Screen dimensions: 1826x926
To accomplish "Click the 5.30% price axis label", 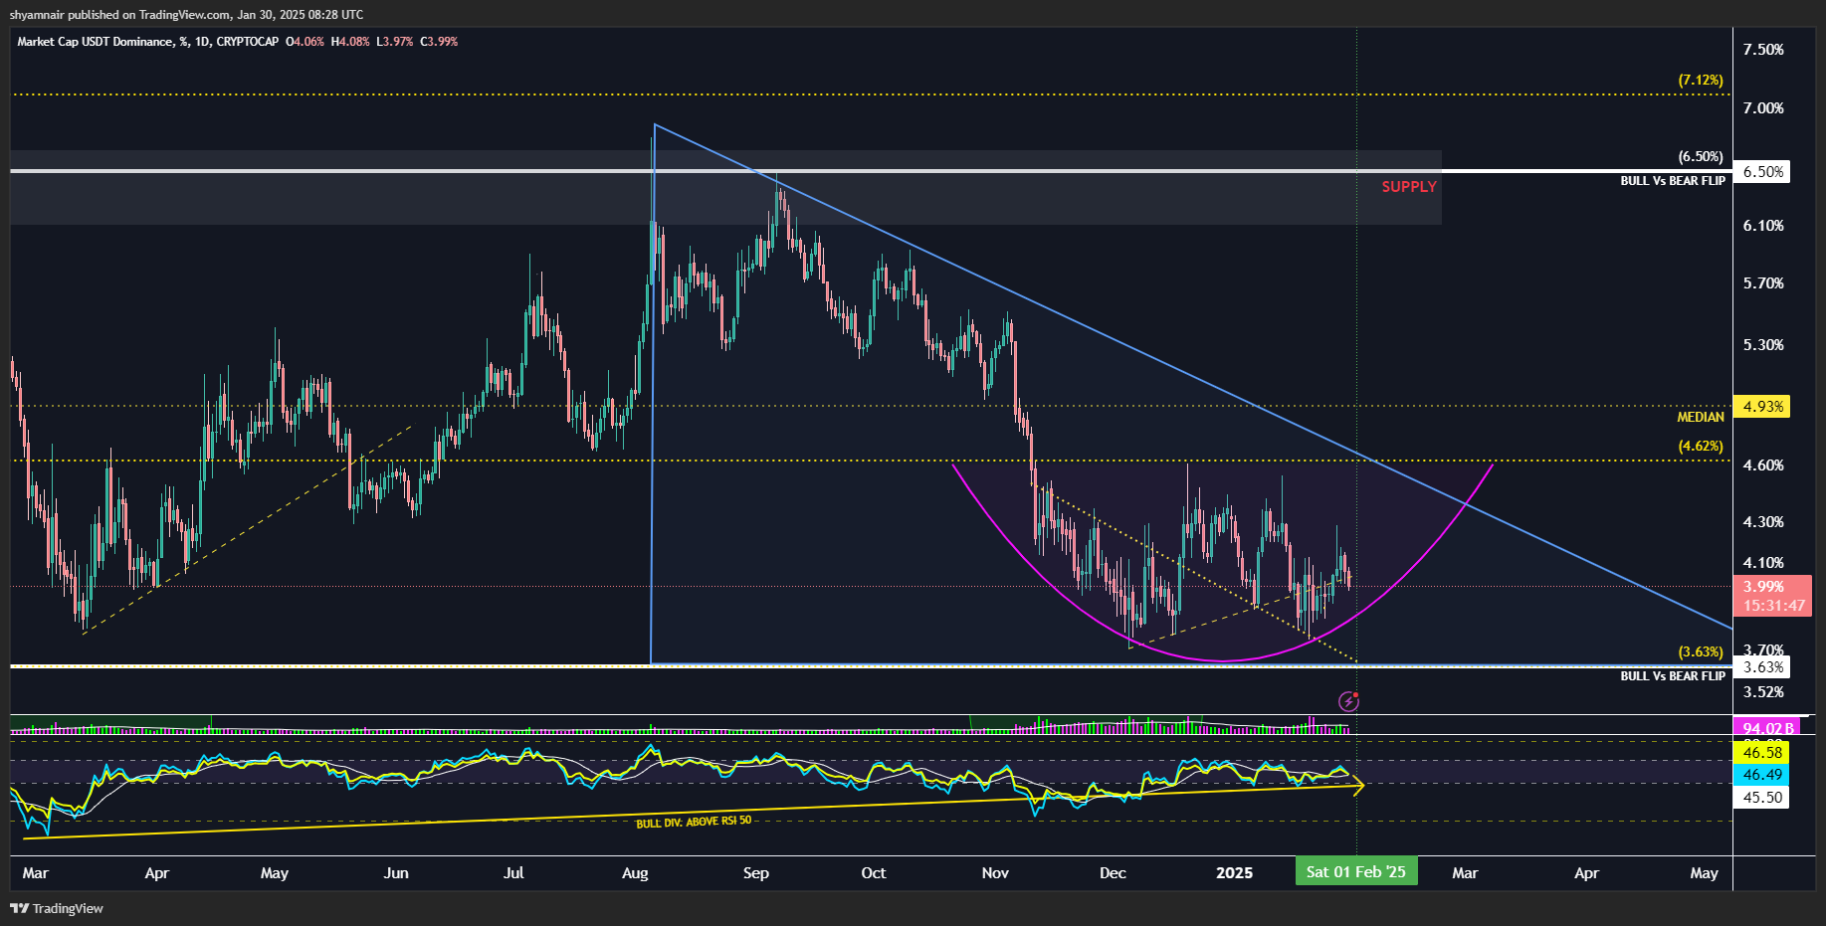I will 1763,345.
